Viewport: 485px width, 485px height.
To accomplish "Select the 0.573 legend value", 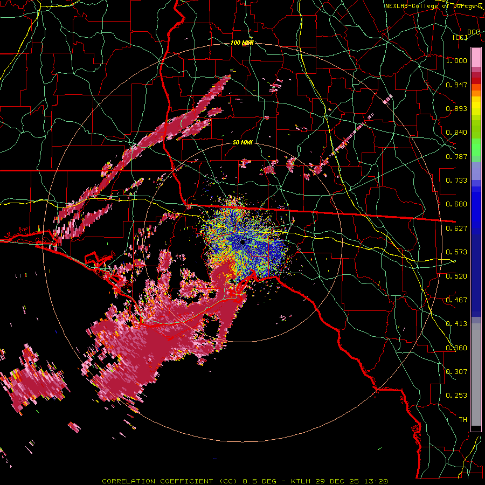I will (456, 252).
